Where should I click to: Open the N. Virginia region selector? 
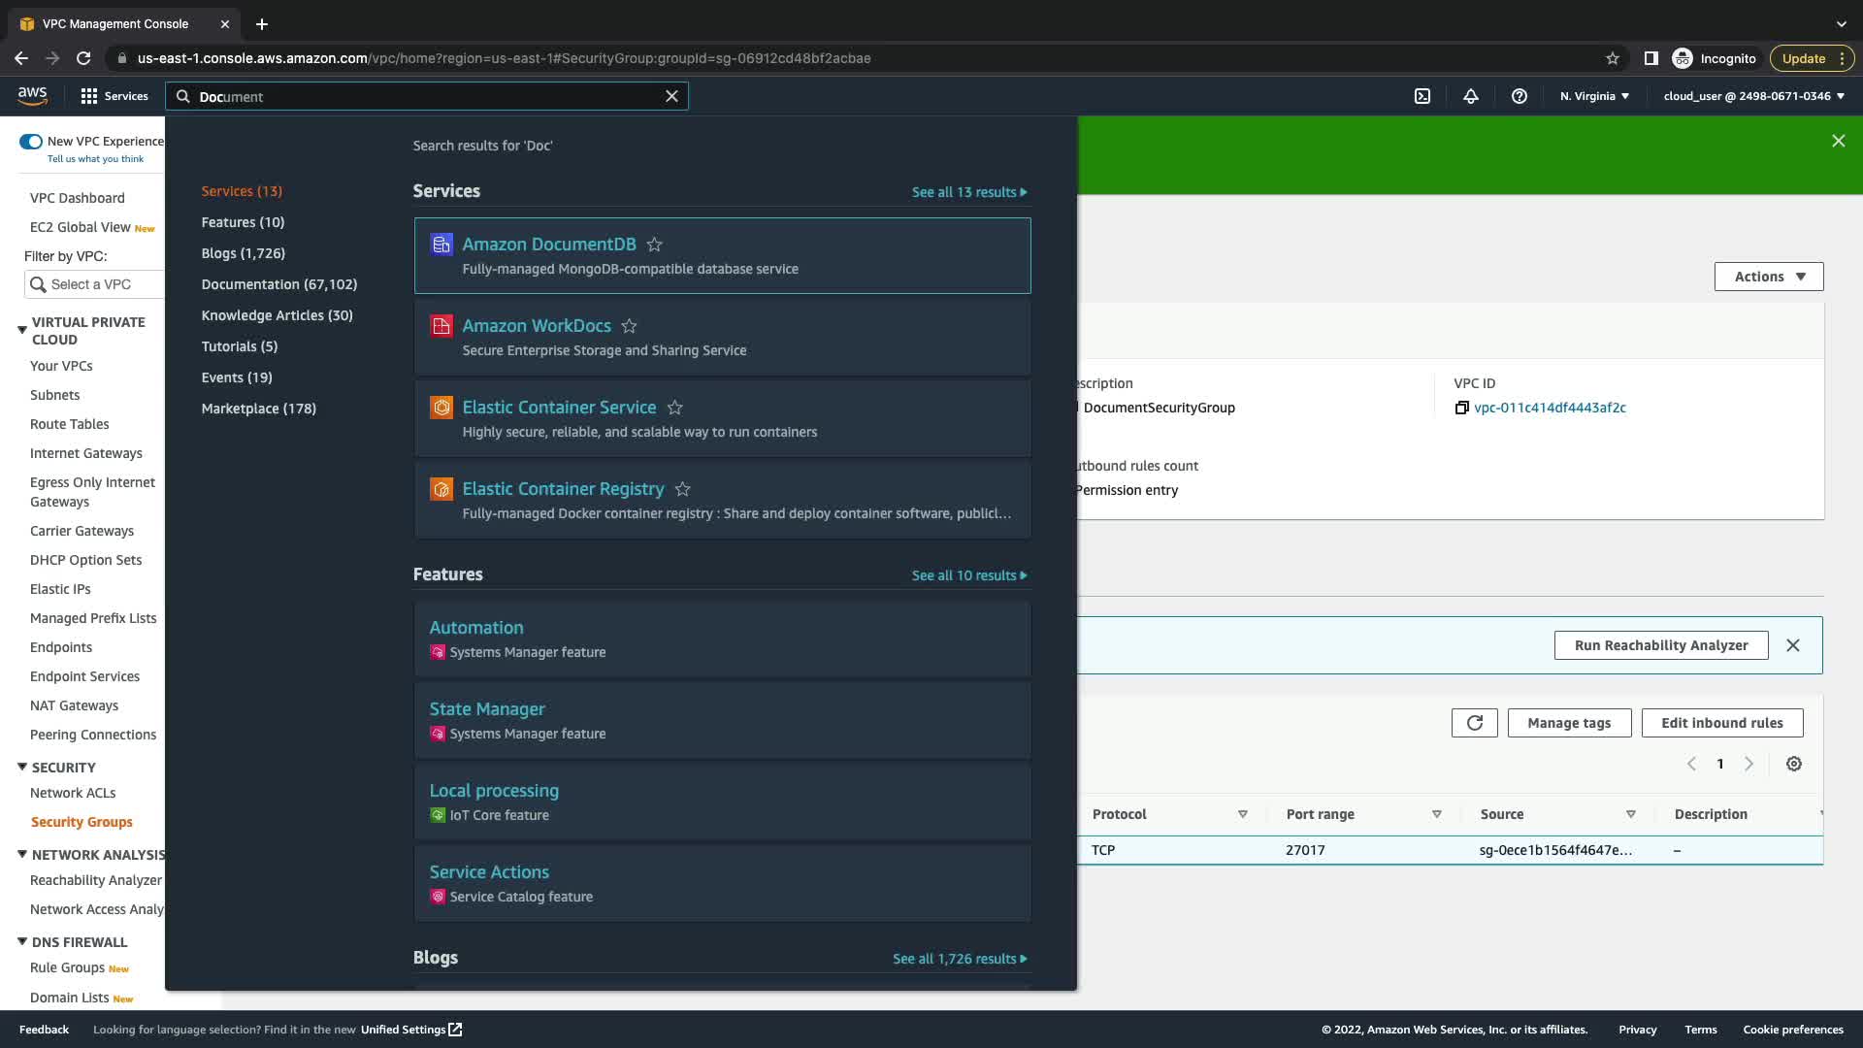(1594, 96)
